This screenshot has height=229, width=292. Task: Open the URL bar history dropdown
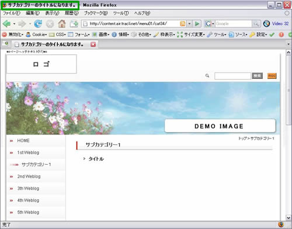point(189,24)
